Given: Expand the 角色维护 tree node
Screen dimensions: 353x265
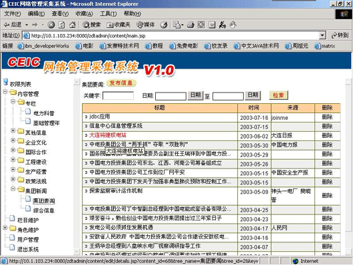Looking at the screenshot, I should 5,228.
